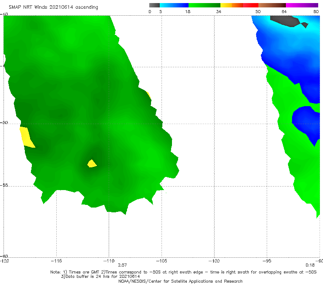Click the brown 50-64 segment of the color bar
Viewport: 323px width, 284px height.
272,5
